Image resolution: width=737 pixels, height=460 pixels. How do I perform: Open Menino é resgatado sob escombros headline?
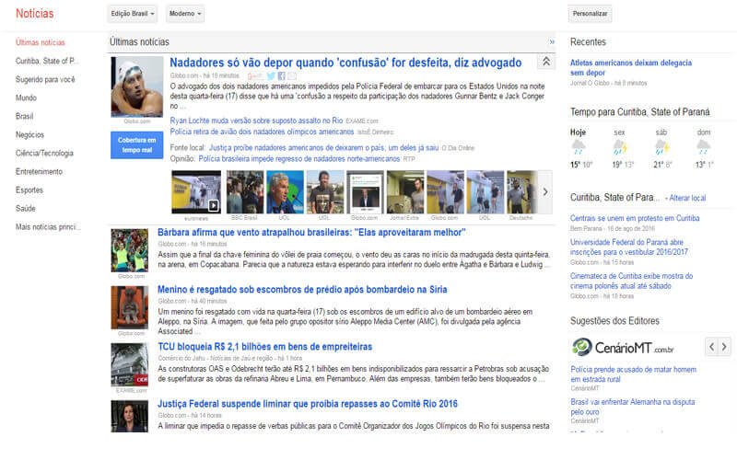302,290
